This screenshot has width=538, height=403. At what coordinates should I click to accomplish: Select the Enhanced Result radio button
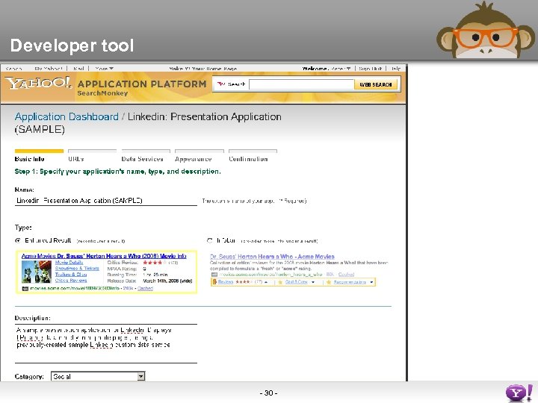pyautogui.click(x=18, y=240)
